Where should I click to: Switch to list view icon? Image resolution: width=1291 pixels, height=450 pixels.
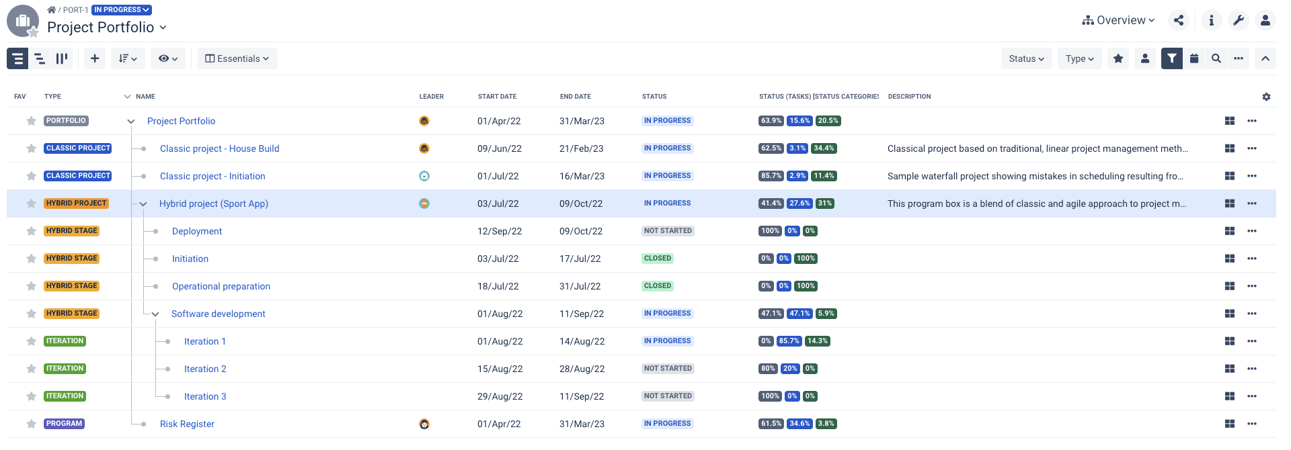(x=17, y=58)
